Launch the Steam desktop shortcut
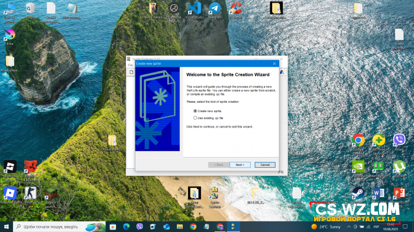The height and width of the screenshot is (232, 414). [358, 195]
